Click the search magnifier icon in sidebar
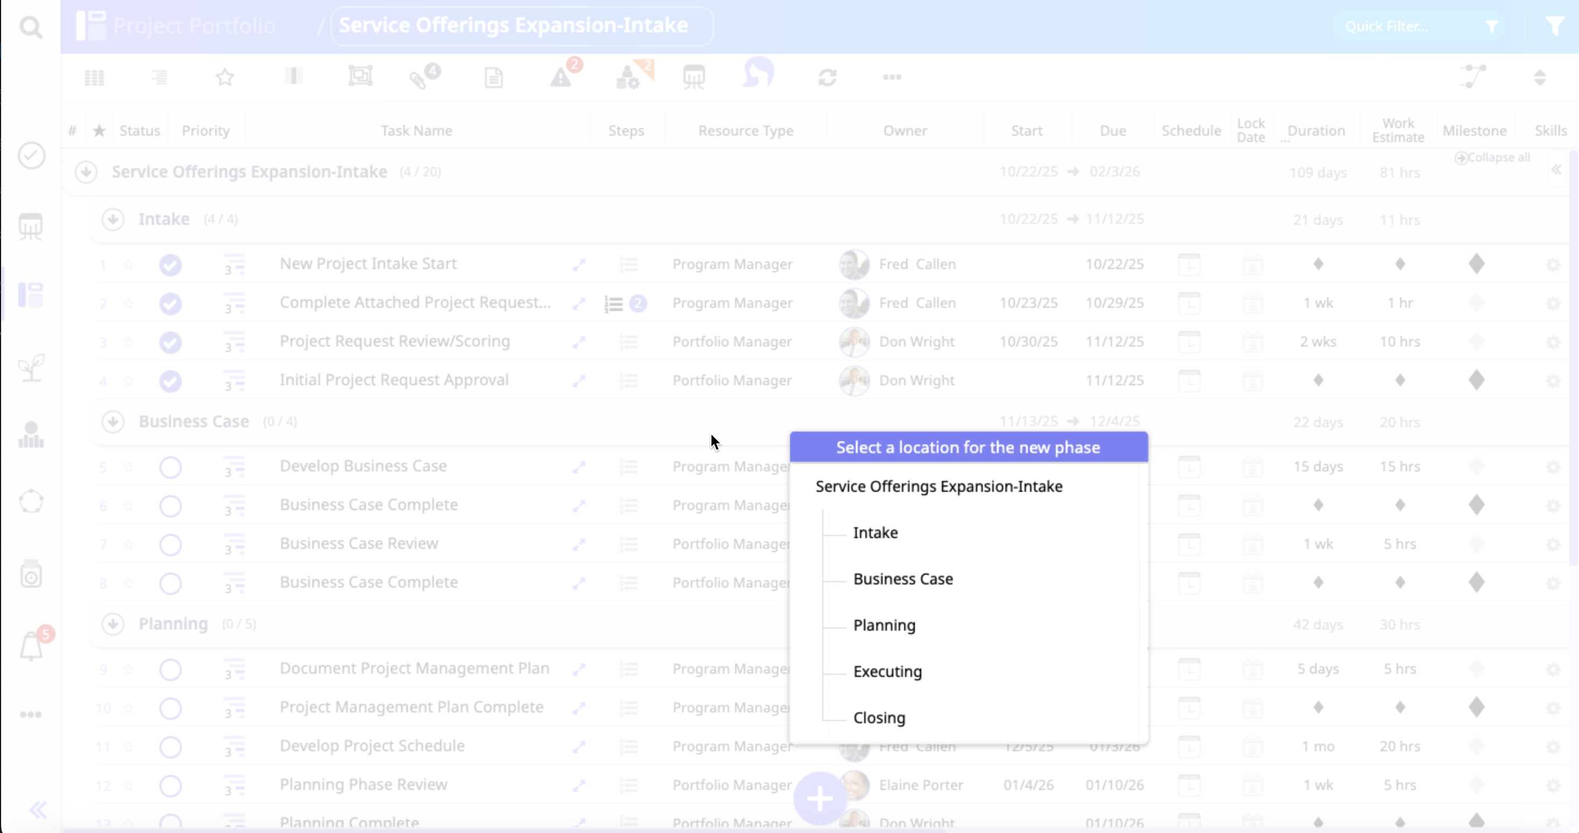The image size is (1579, 833). (x=31, y=27)
